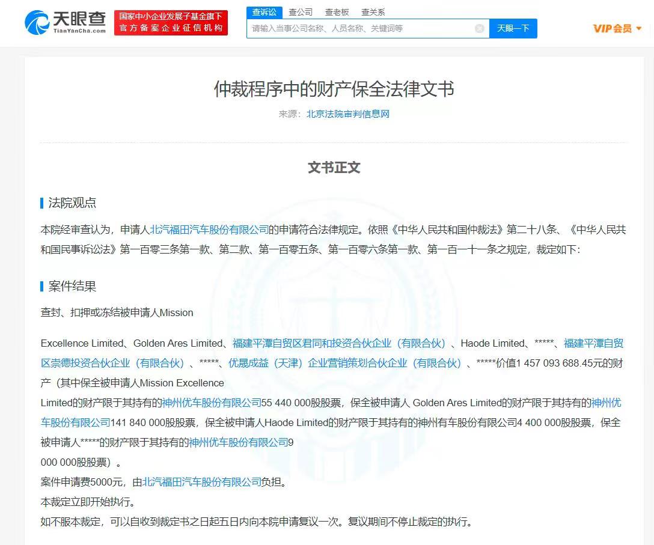
Task: Click the appeal notice line 如不服本裁定
Action: click(256, 522)
